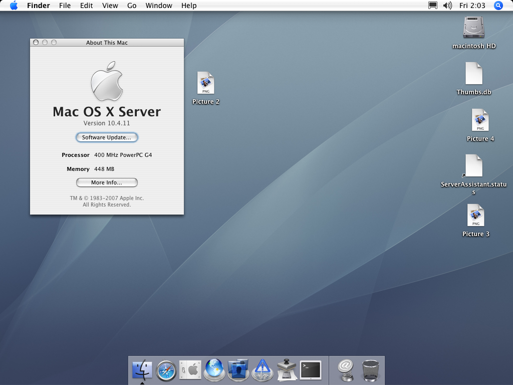Viewport: 513px width, 385px height.
Task: Open the Edit menu
Action: coord(86,6)
